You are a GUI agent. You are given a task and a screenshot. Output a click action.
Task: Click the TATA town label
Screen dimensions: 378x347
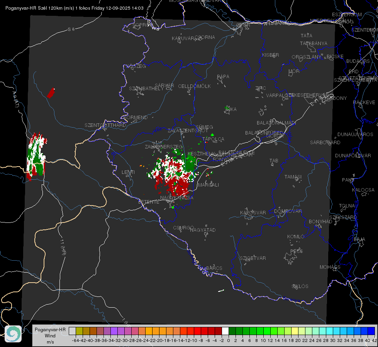(x=307, y=35)
